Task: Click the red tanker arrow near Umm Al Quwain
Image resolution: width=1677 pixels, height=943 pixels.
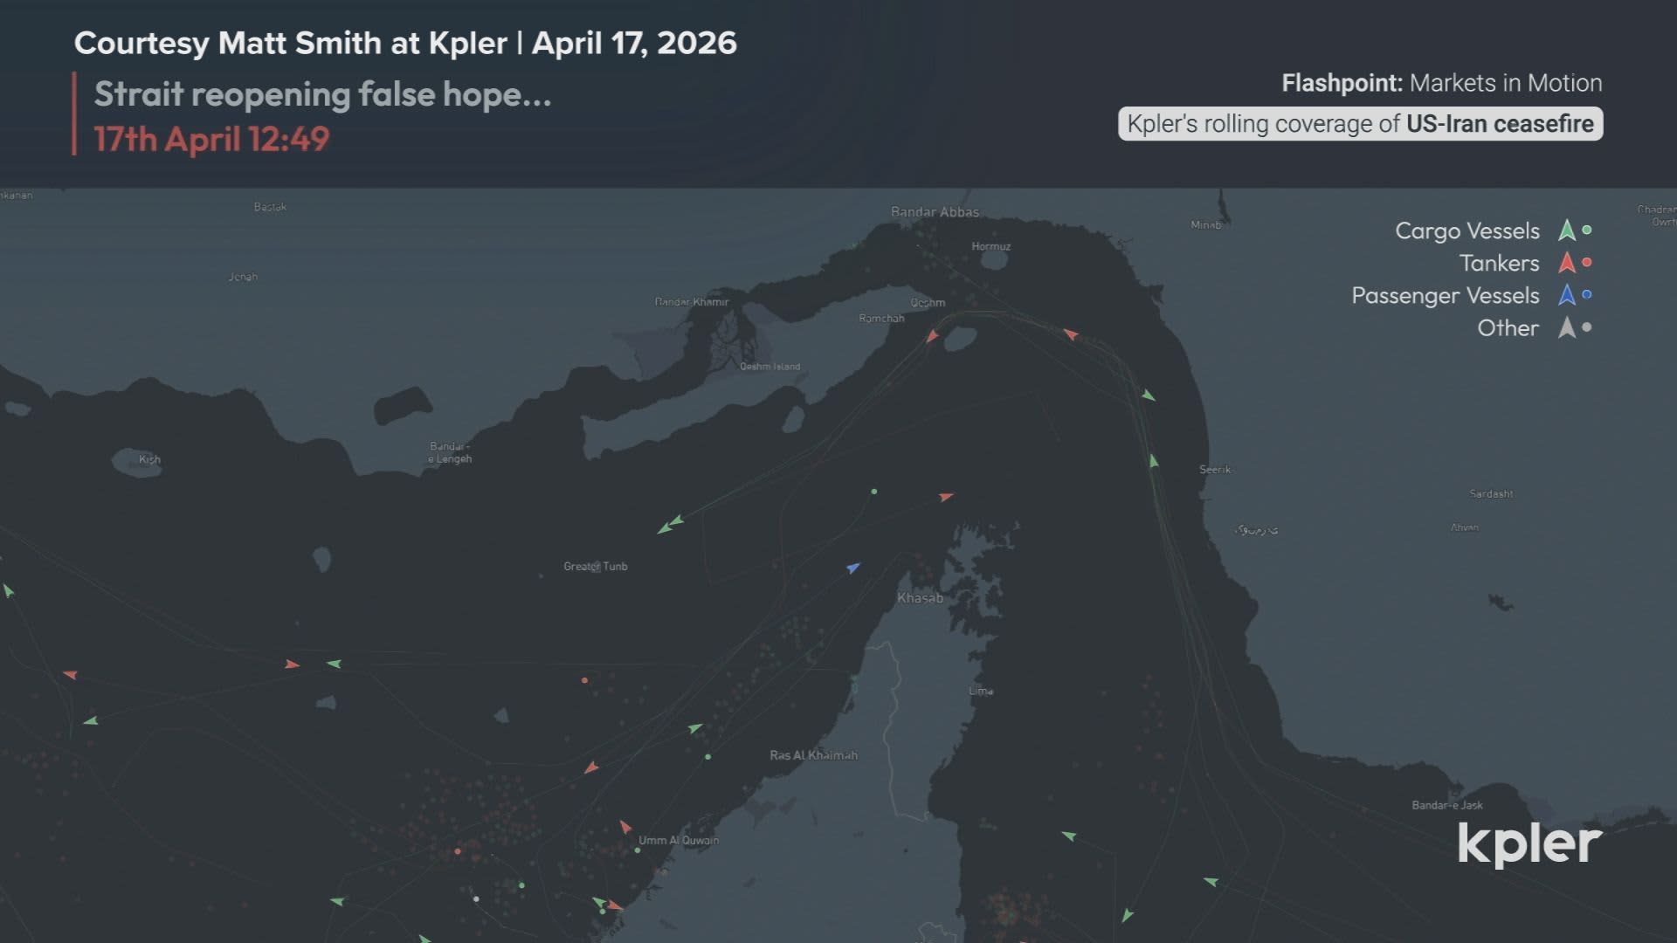Action: 625,824
